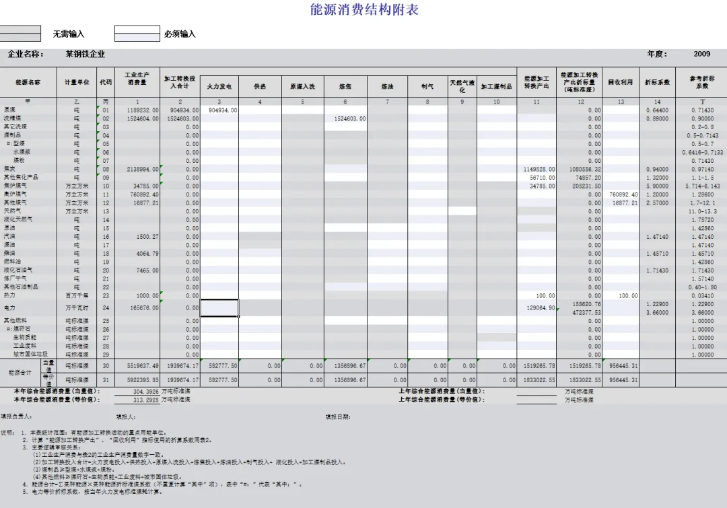Viewport: 727px width, 508px height.
Task: Click the 制气 column header
Action: click(427, 86)
